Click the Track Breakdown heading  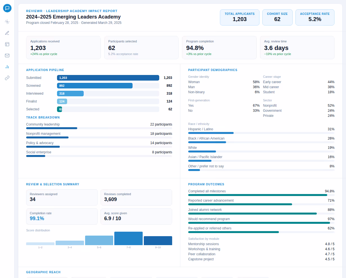pos(43,117)
